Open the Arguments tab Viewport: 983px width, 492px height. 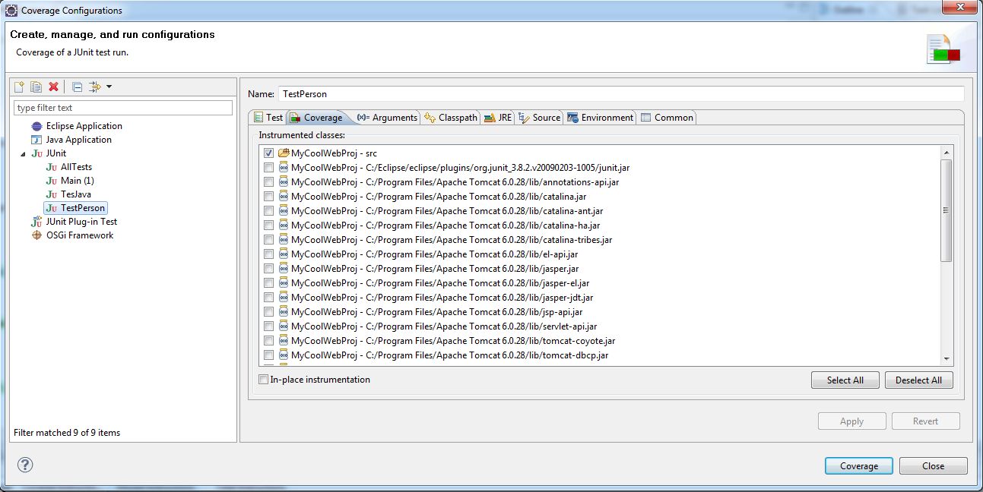point(388,118)
